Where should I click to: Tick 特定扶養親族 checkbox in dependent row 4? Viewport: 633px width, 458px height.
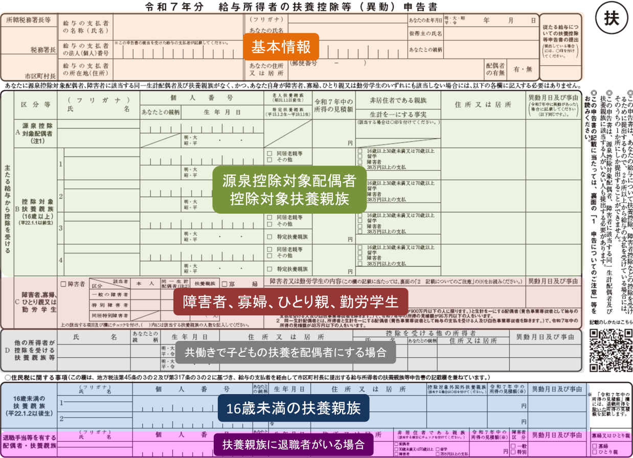click(x=269, y=268)
